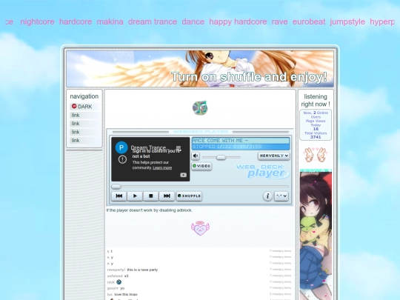
Task: Click makina in the scrolling genre list
Action: tap(110, 21)
